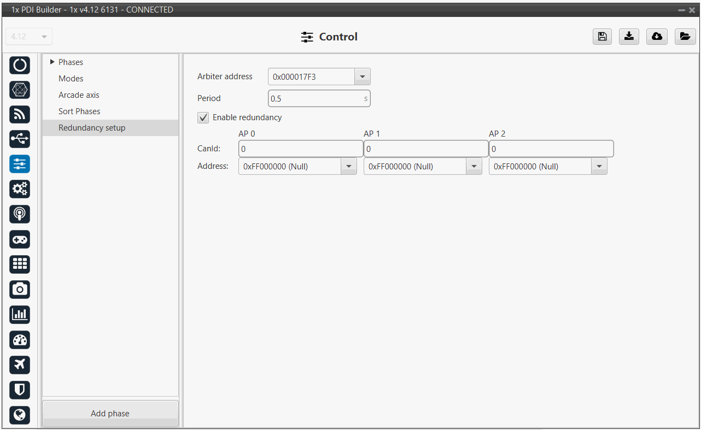This screenshot has height=430, width=701.
Task: Select the Sort Phases menu entry
Action: 79,111
